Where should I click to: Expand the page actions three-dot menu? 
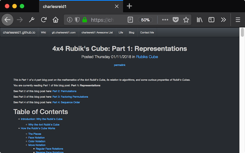(x=165, y=20)
